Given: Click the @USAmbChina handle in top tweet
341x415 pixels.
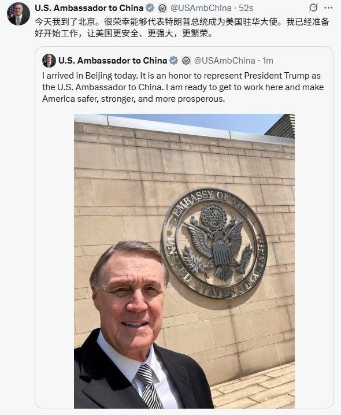Looking at the screenshot, I should [x=201, y=8].
